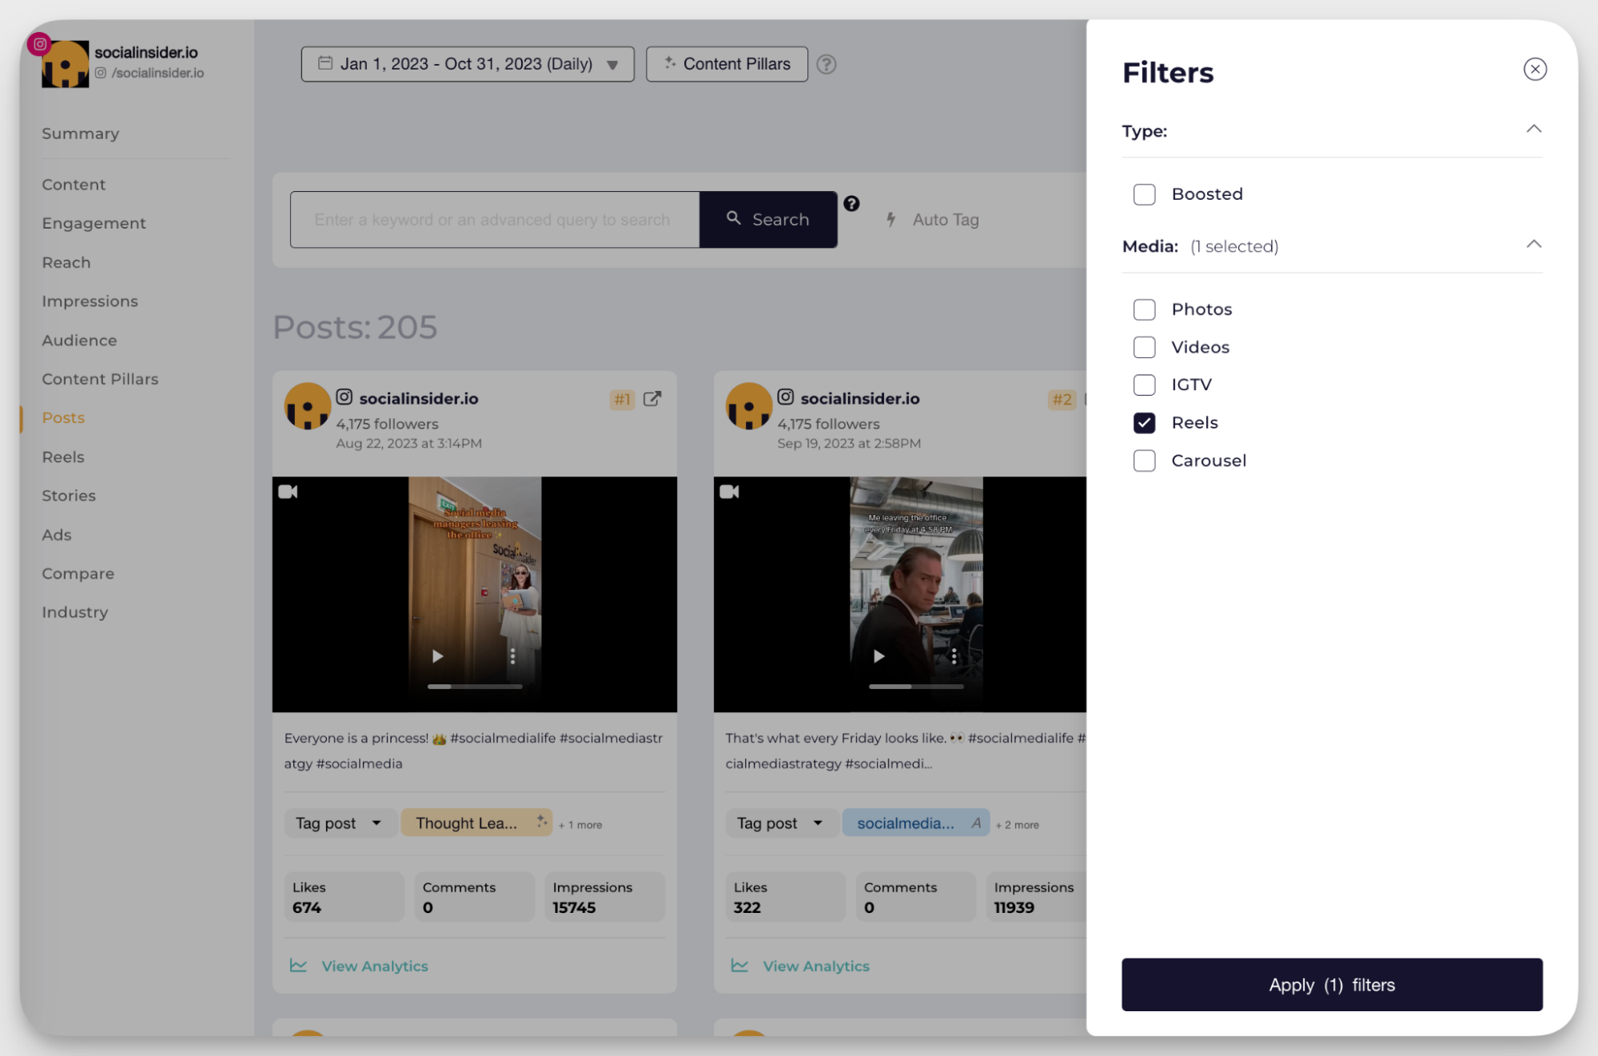Click the Auto Tag option

tap(932, 219)
